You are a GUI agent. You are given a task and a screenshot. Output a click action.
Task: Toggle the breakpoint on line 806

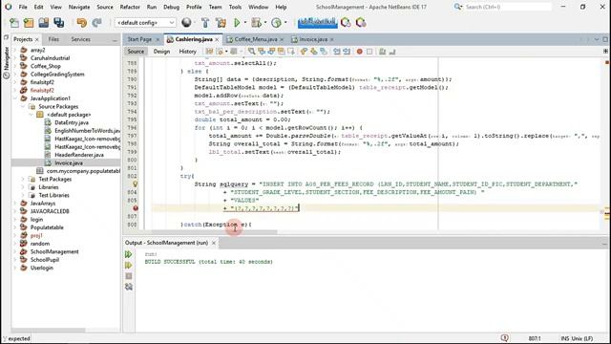click(x=136, y=208)
